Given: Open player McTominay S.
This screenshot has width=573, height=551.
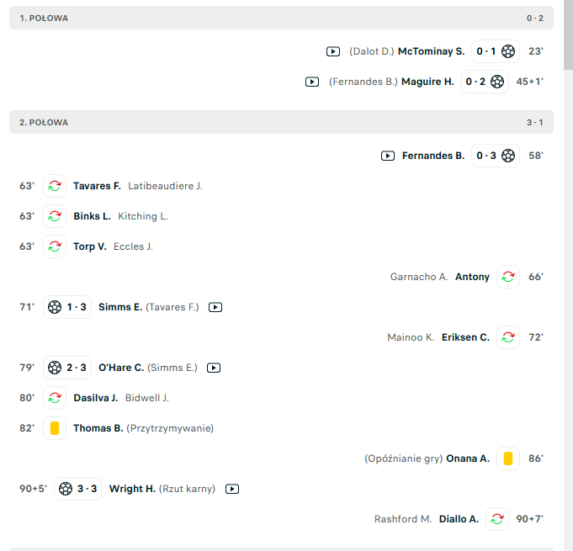Looking at the screenshot, I should tap(431, 51).
